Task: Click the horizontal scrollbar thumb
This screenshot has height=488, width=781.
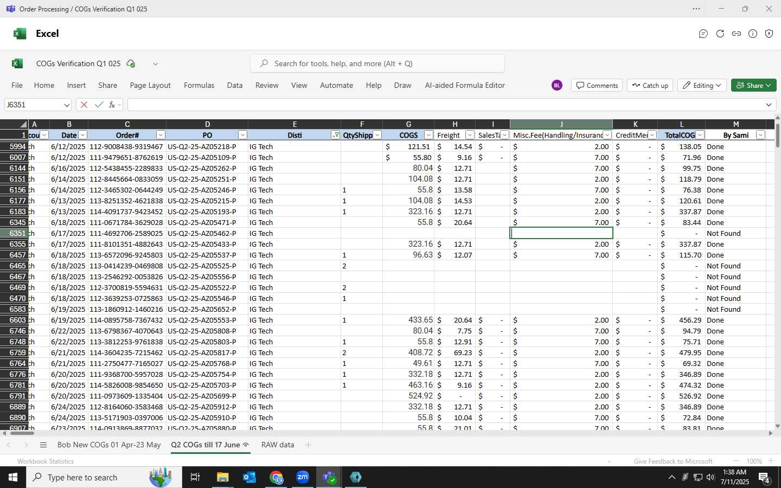Action: point(22,433)
